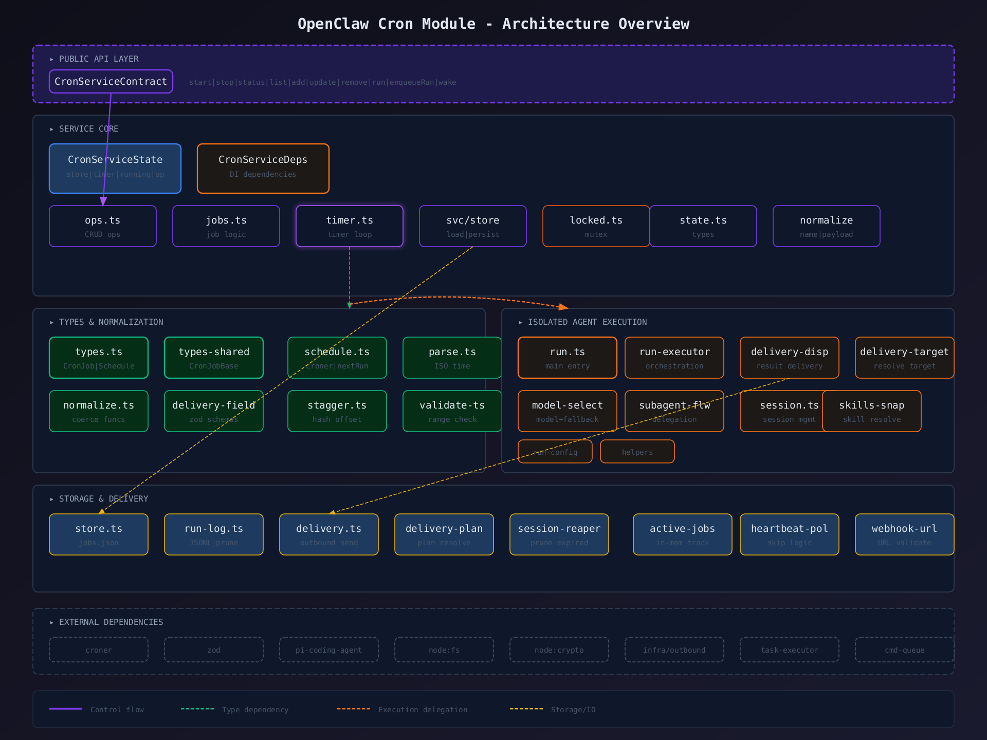Click the SERVICE CORE section heading

pyautogui.click(x=84, y=129)
